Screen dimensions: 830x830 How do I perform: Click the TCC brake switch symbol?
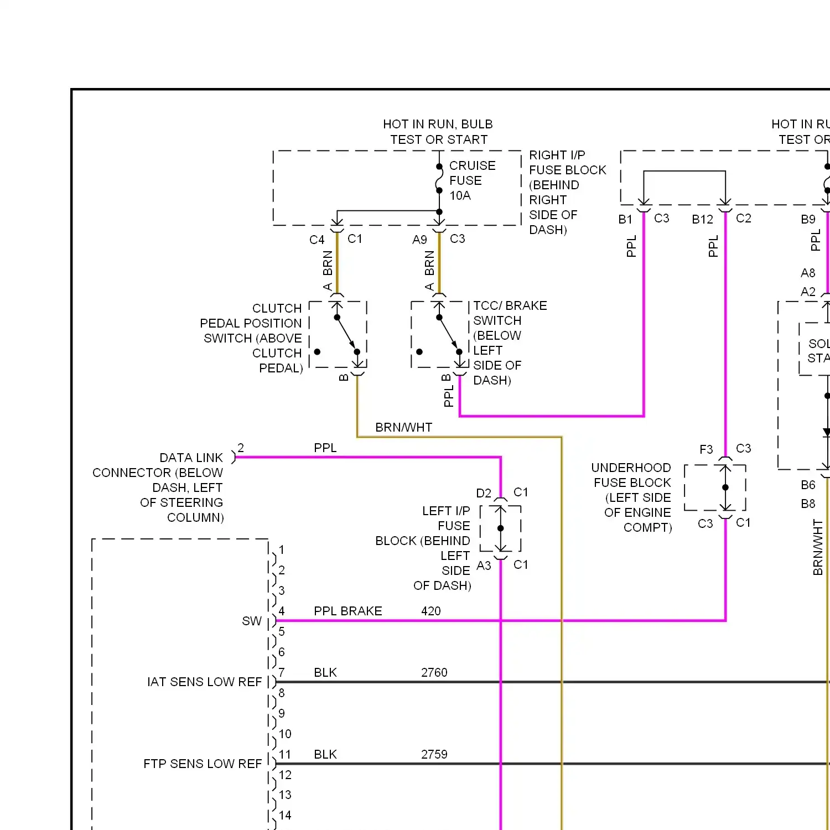(x=440, y=334)
